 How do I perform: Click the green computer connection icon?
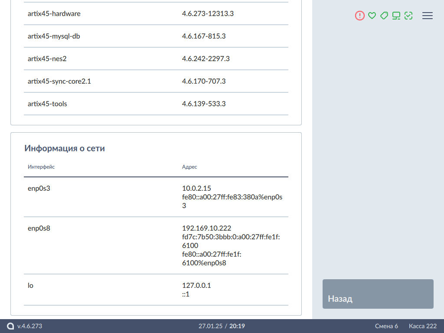[396, 16]
